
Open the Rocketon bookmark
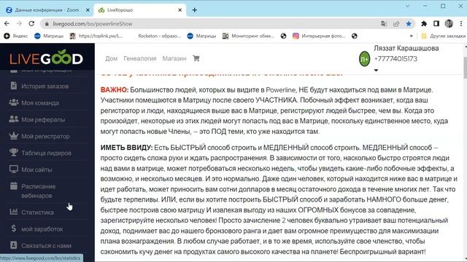click(x=159, y=36)
